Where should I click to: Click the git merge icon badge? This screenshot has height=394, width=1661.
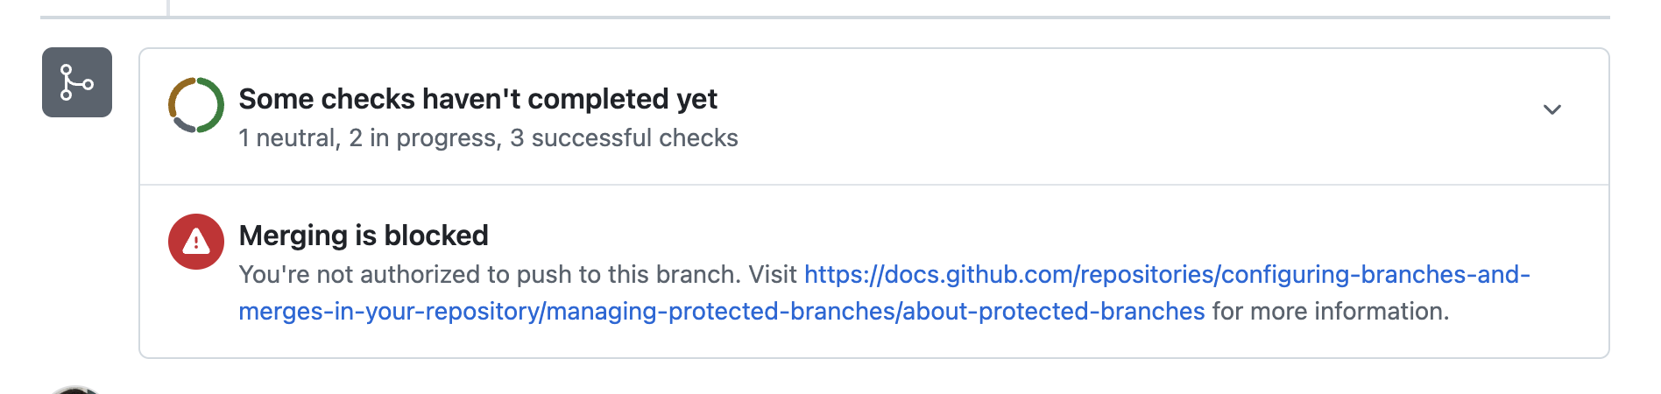coord(77,82)
